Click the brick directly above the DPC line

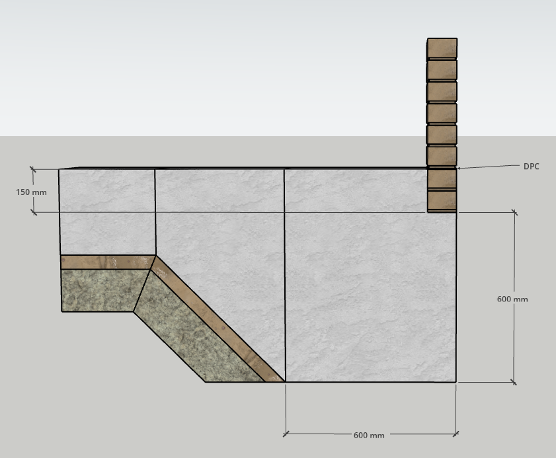tap(442, 157)
